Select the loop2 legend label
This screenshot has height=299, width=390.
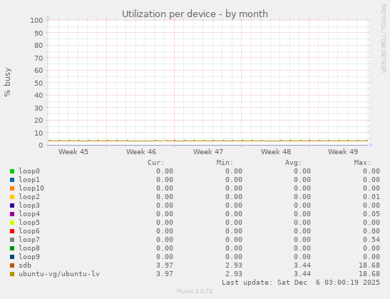(29, 197)
